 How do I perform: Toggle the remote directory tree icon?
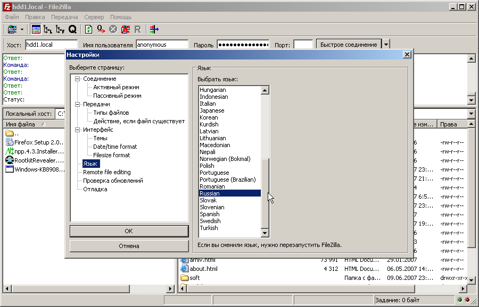(x=60, y=29)
